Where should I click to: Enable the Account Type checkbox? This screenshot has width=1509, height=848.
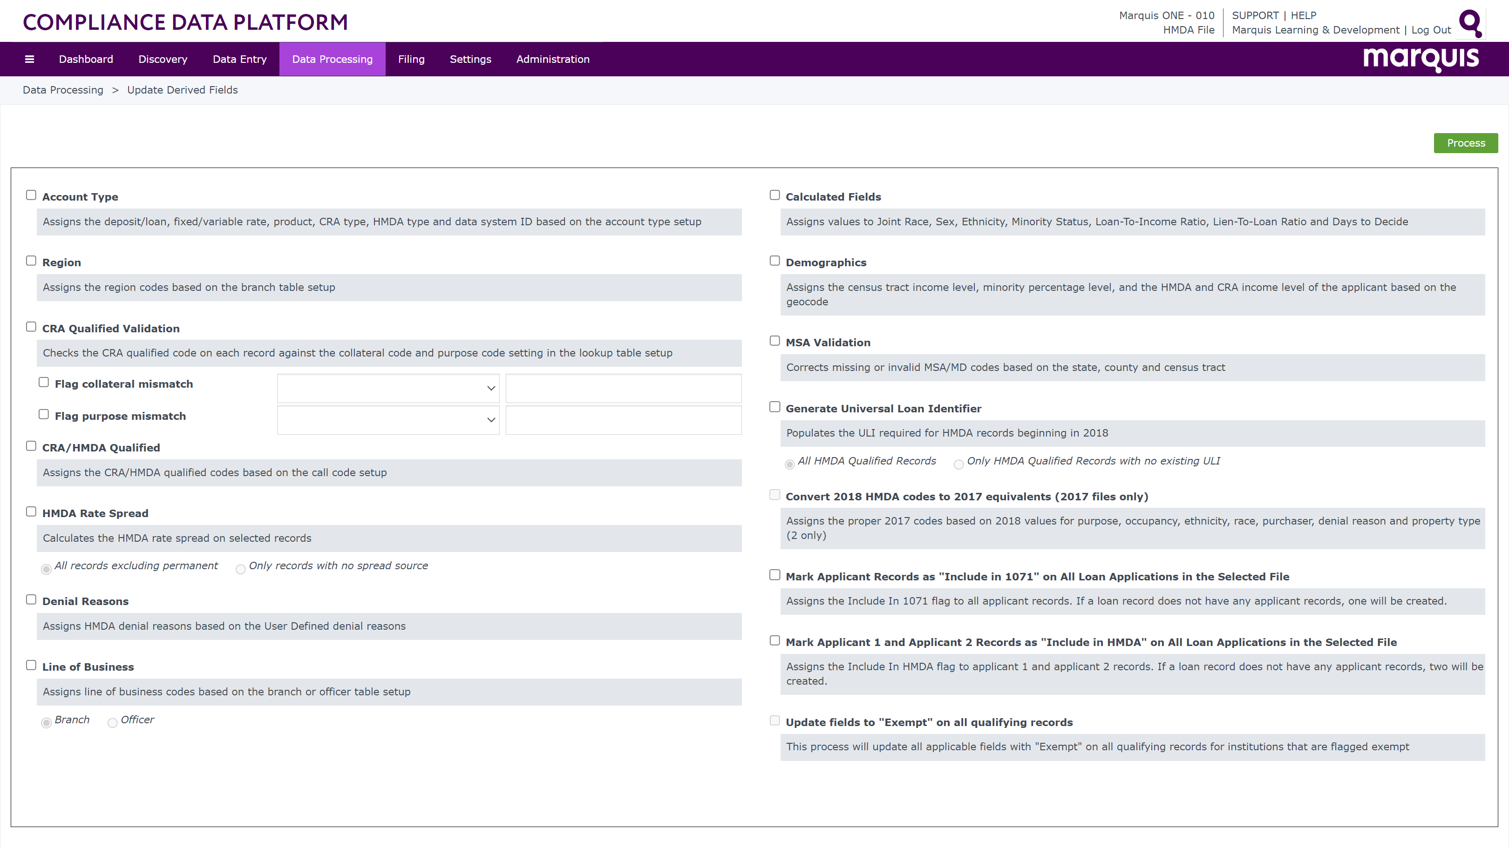tap(31, 195)
